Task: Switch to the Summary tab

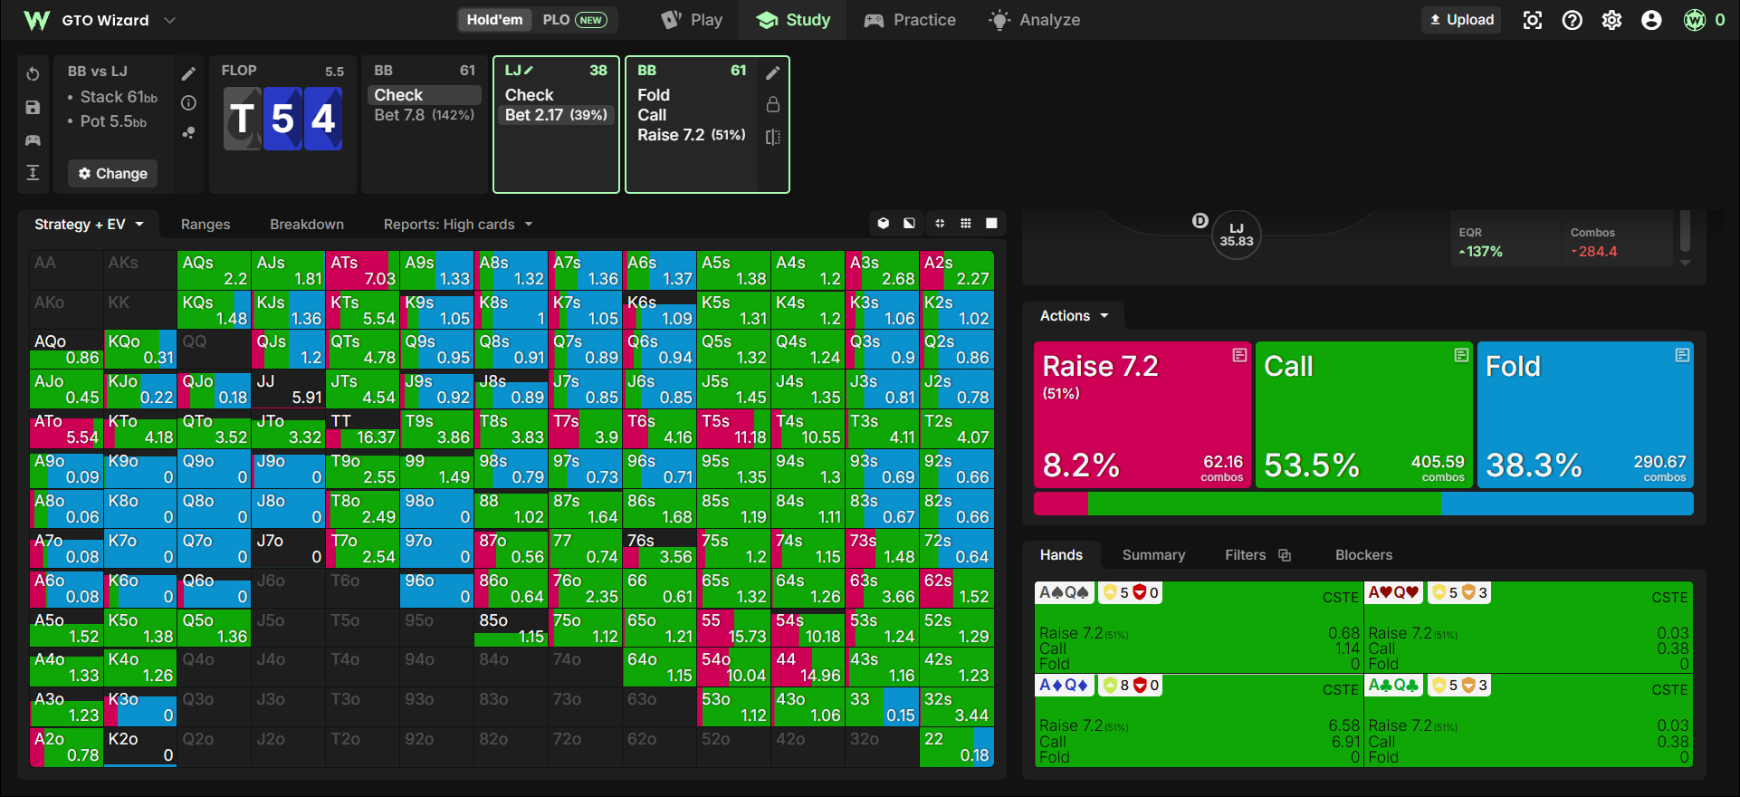Action: [1153, 555]
